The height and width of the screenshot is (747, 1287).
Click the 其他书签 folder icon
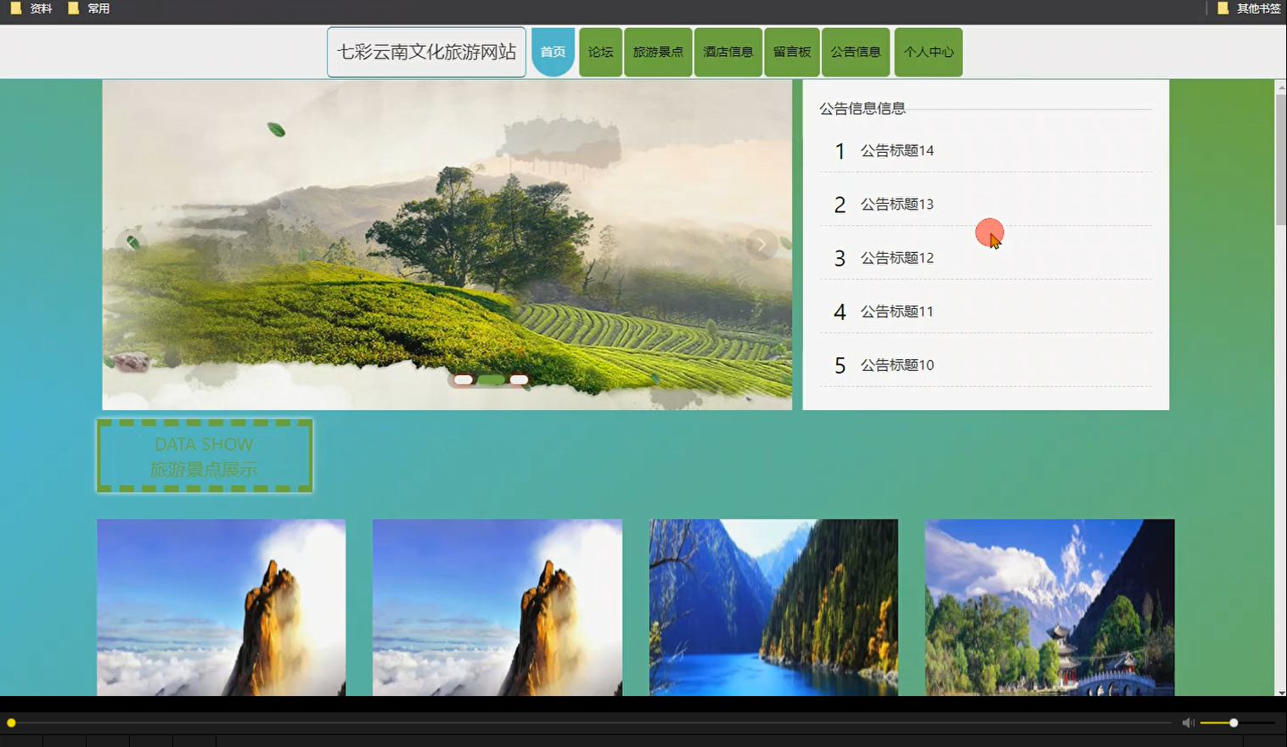1222,8
